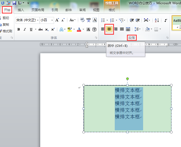Click the Sort icon in paragraph group

coord(157,20)
